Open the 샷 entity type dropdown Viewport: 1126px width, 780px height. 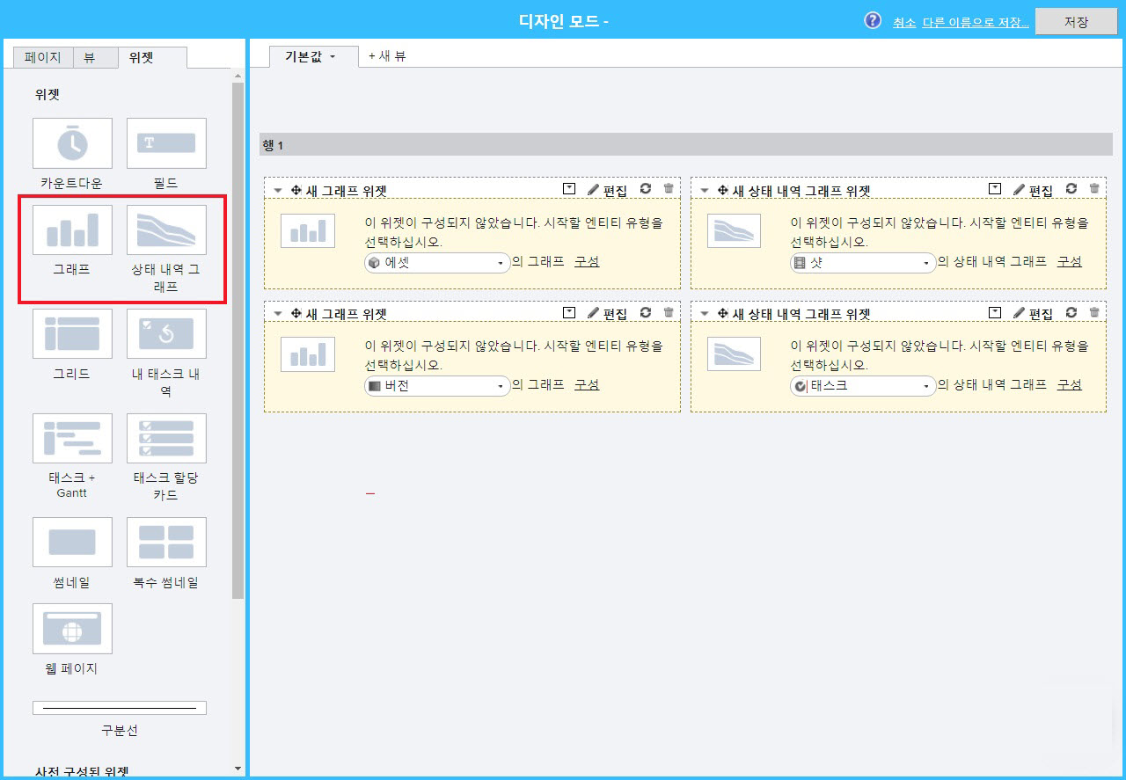pos(863,262)
